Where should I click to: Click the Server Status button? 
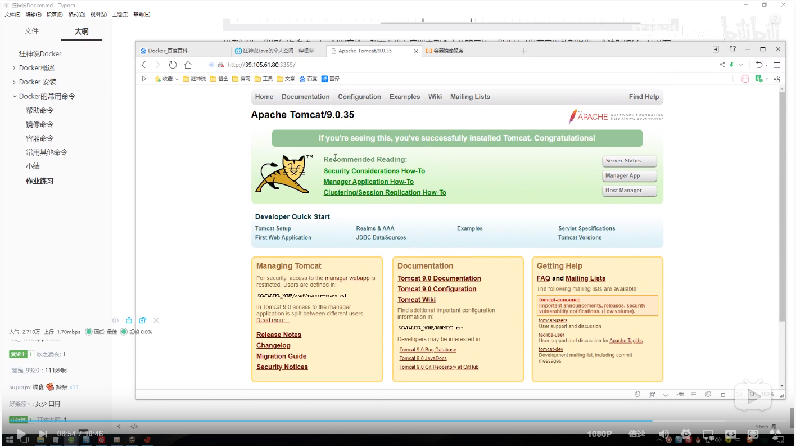pyautogui.click(x=630, y=161)
